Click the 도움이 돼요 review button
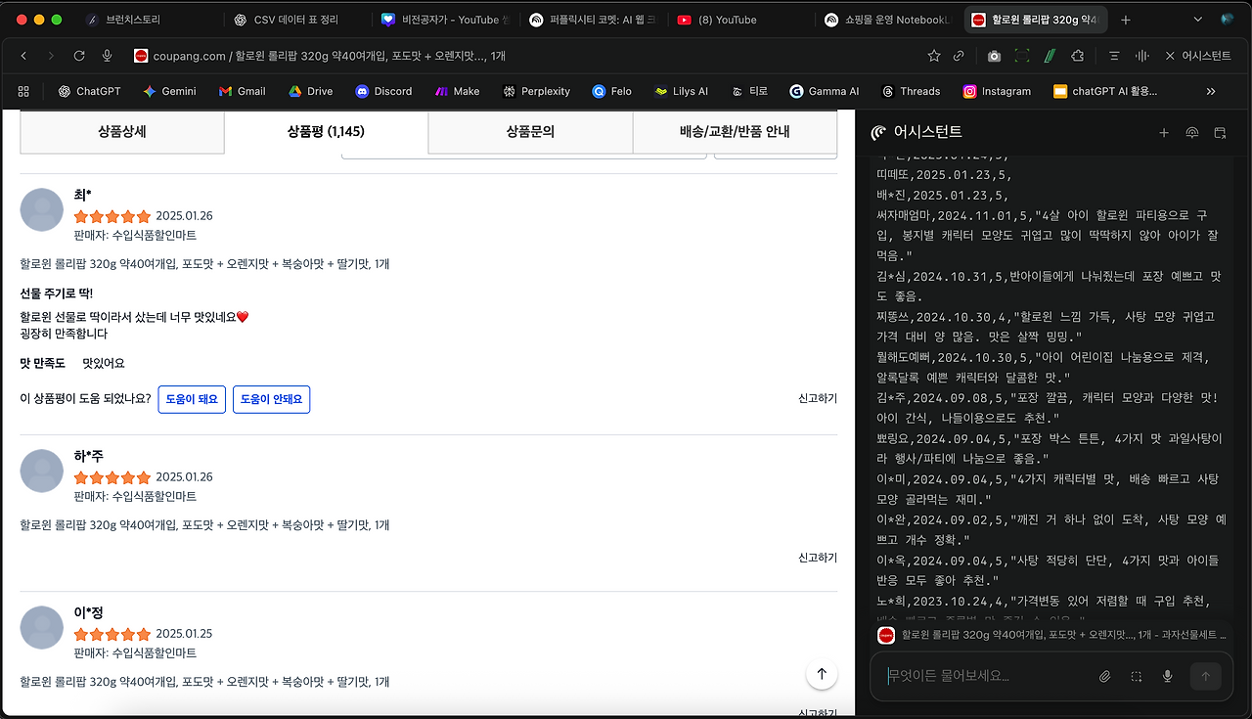This screenshot has width=1252, height=719. click(192, 399)
